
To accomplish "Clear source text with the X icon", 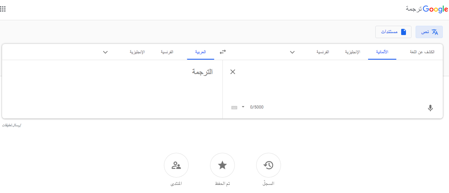I will click(x=233, y=72).
